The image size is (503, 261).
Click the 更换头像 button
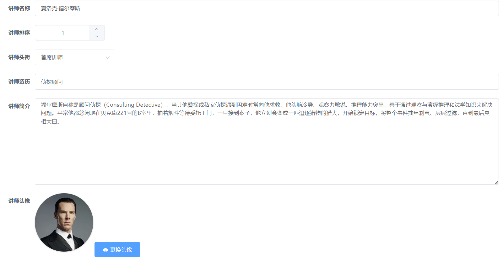tap(117, 250)
